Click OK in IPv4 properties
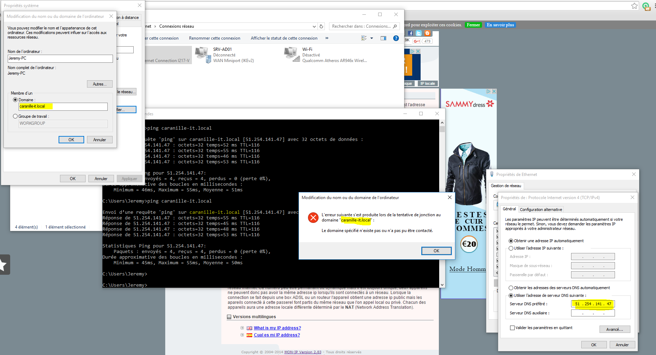 [x=594, y=345]
